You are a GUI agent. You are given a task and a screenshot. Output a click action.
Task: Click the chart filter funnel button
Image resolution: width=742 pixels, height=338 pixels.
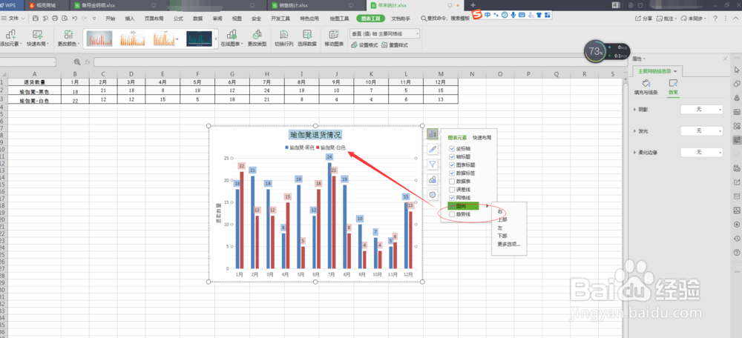432,164
